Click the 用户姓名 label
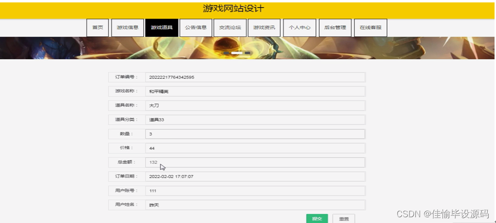Image resolution: width=496 pixels, height=223 pixels. click(127, 205)
